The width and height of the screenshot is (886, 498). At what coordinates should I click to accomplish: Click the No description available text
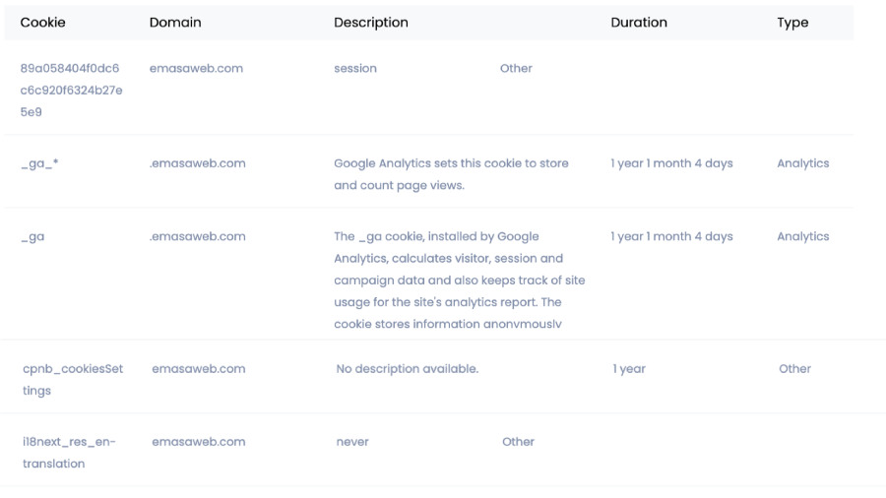pos(407,369)
